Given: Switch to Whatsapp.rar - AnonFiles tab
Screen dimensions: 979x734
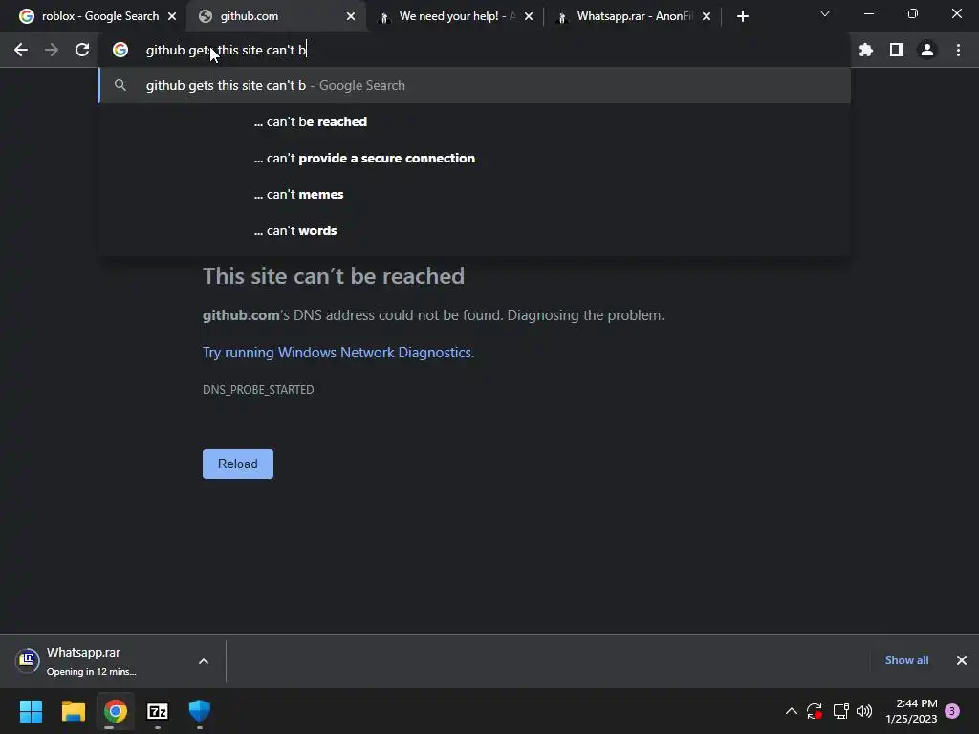Looking at the screenshot, I should coord(634,16).
